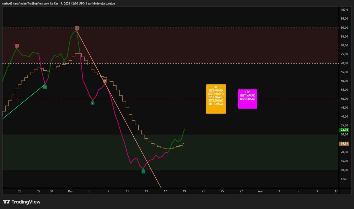Click BIST:OBAMS in the magenta box
This screenshot has height=209, width=354.
point(248,99)
